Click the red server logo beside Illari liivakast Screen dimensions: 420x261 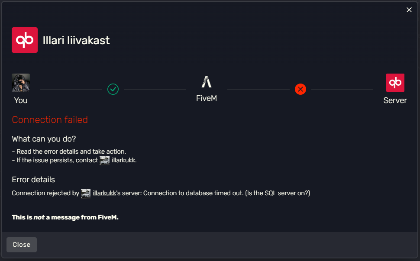[25, 40]
